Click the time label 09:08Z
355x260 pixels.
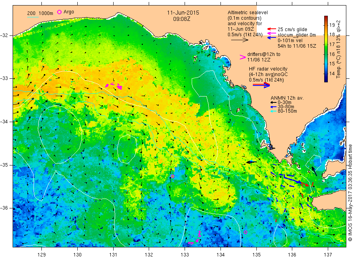coord(182,19)
